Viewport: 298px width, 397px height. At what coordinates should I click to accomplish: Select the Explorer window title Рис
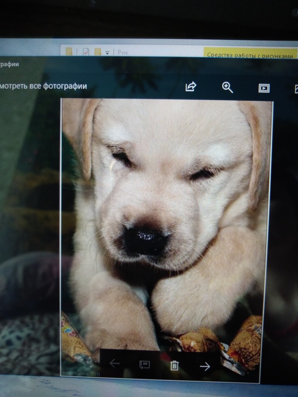point(123,53)
